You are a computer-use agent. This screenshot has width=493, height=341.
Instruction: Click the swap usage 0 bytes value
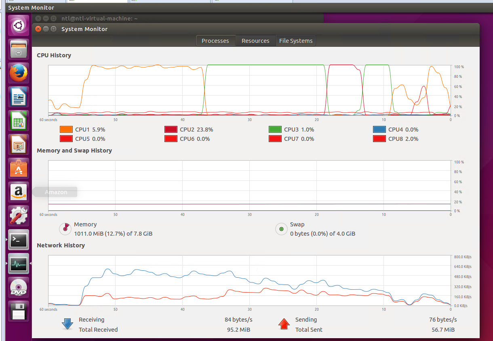322,234
